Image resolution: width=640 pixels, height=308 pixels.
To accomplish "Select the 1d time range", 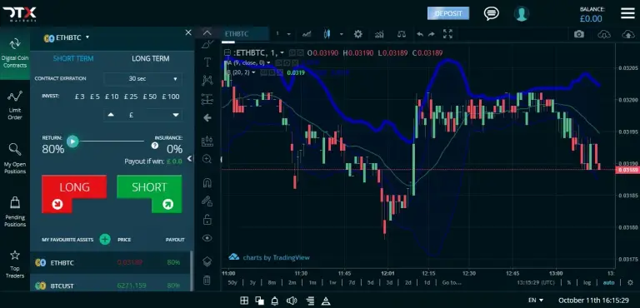I will click(427, 282).
